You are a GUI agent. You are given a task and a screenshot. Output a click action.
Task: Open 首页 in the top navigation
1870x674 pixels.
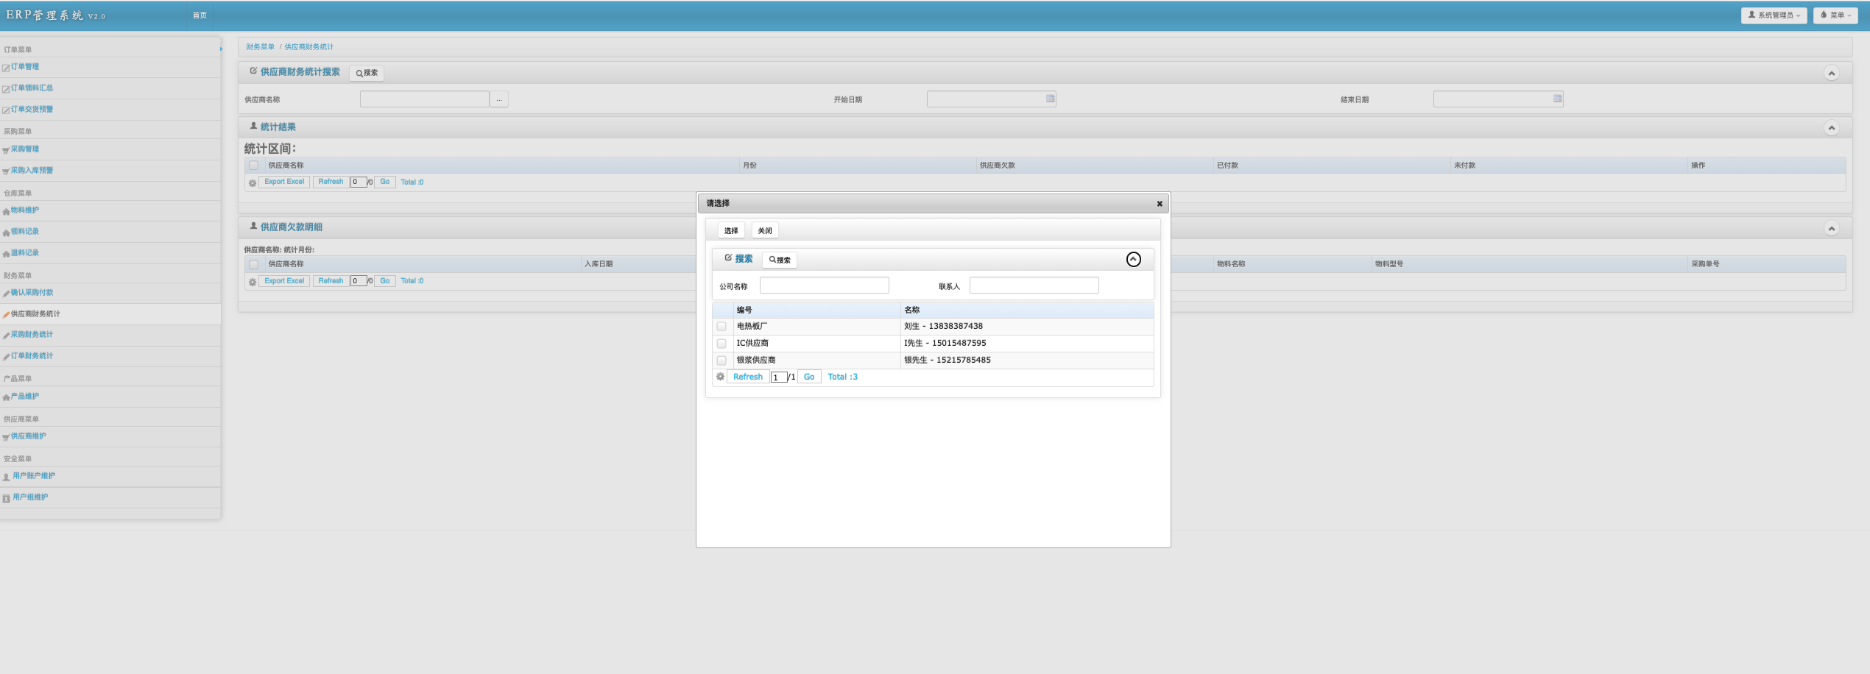(x=200, y=15)
